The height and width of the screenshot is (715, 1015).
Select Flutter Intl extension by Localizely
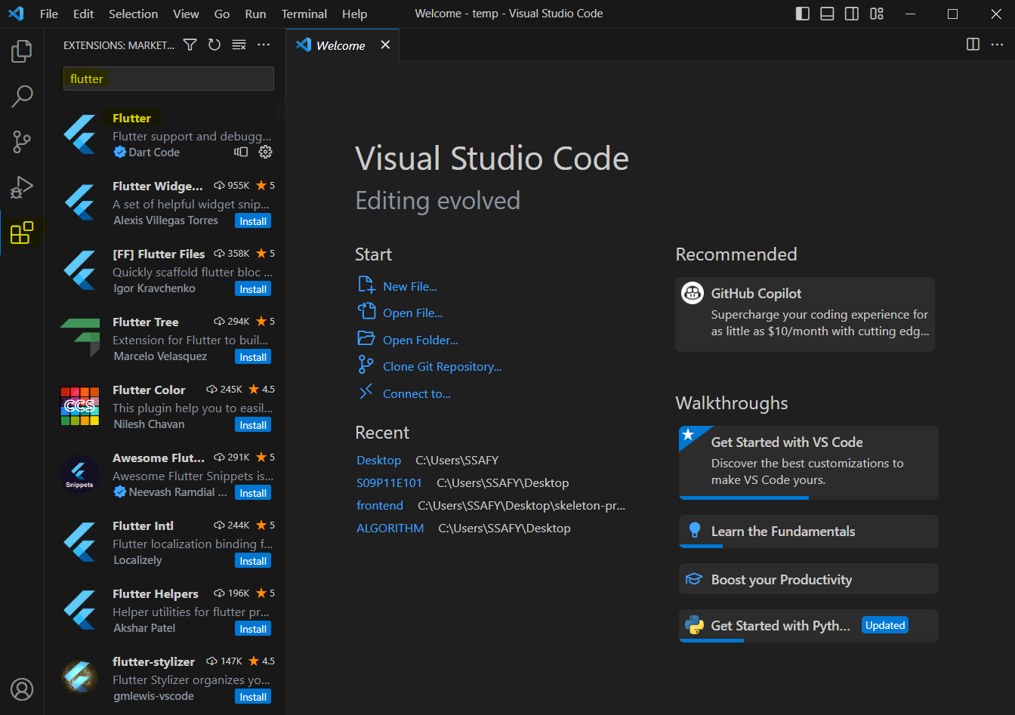(x=165, y=542)
